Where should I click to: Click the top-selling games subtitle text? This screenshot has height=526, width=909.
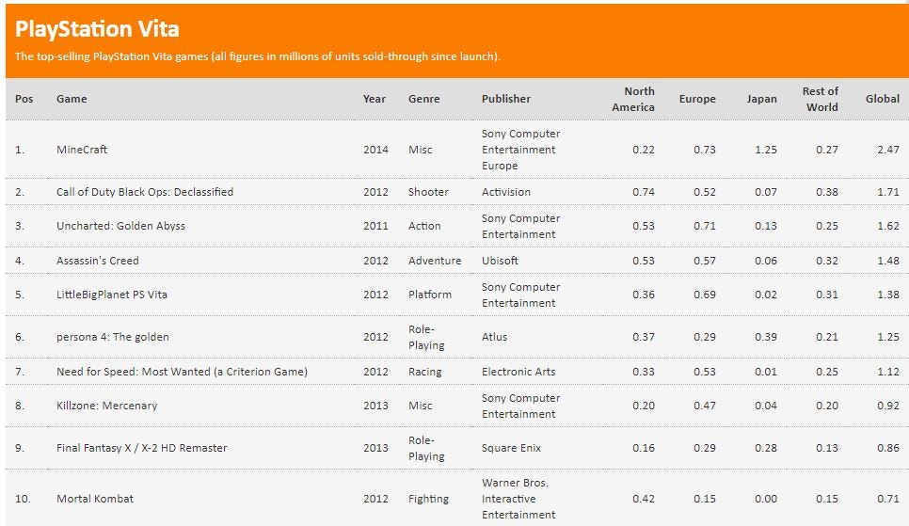pos(258,56)
